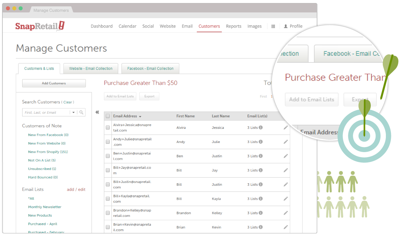Show list info for Andy Julie
Viewport: 403px width, 235px height.
click(x=261, y=142)
